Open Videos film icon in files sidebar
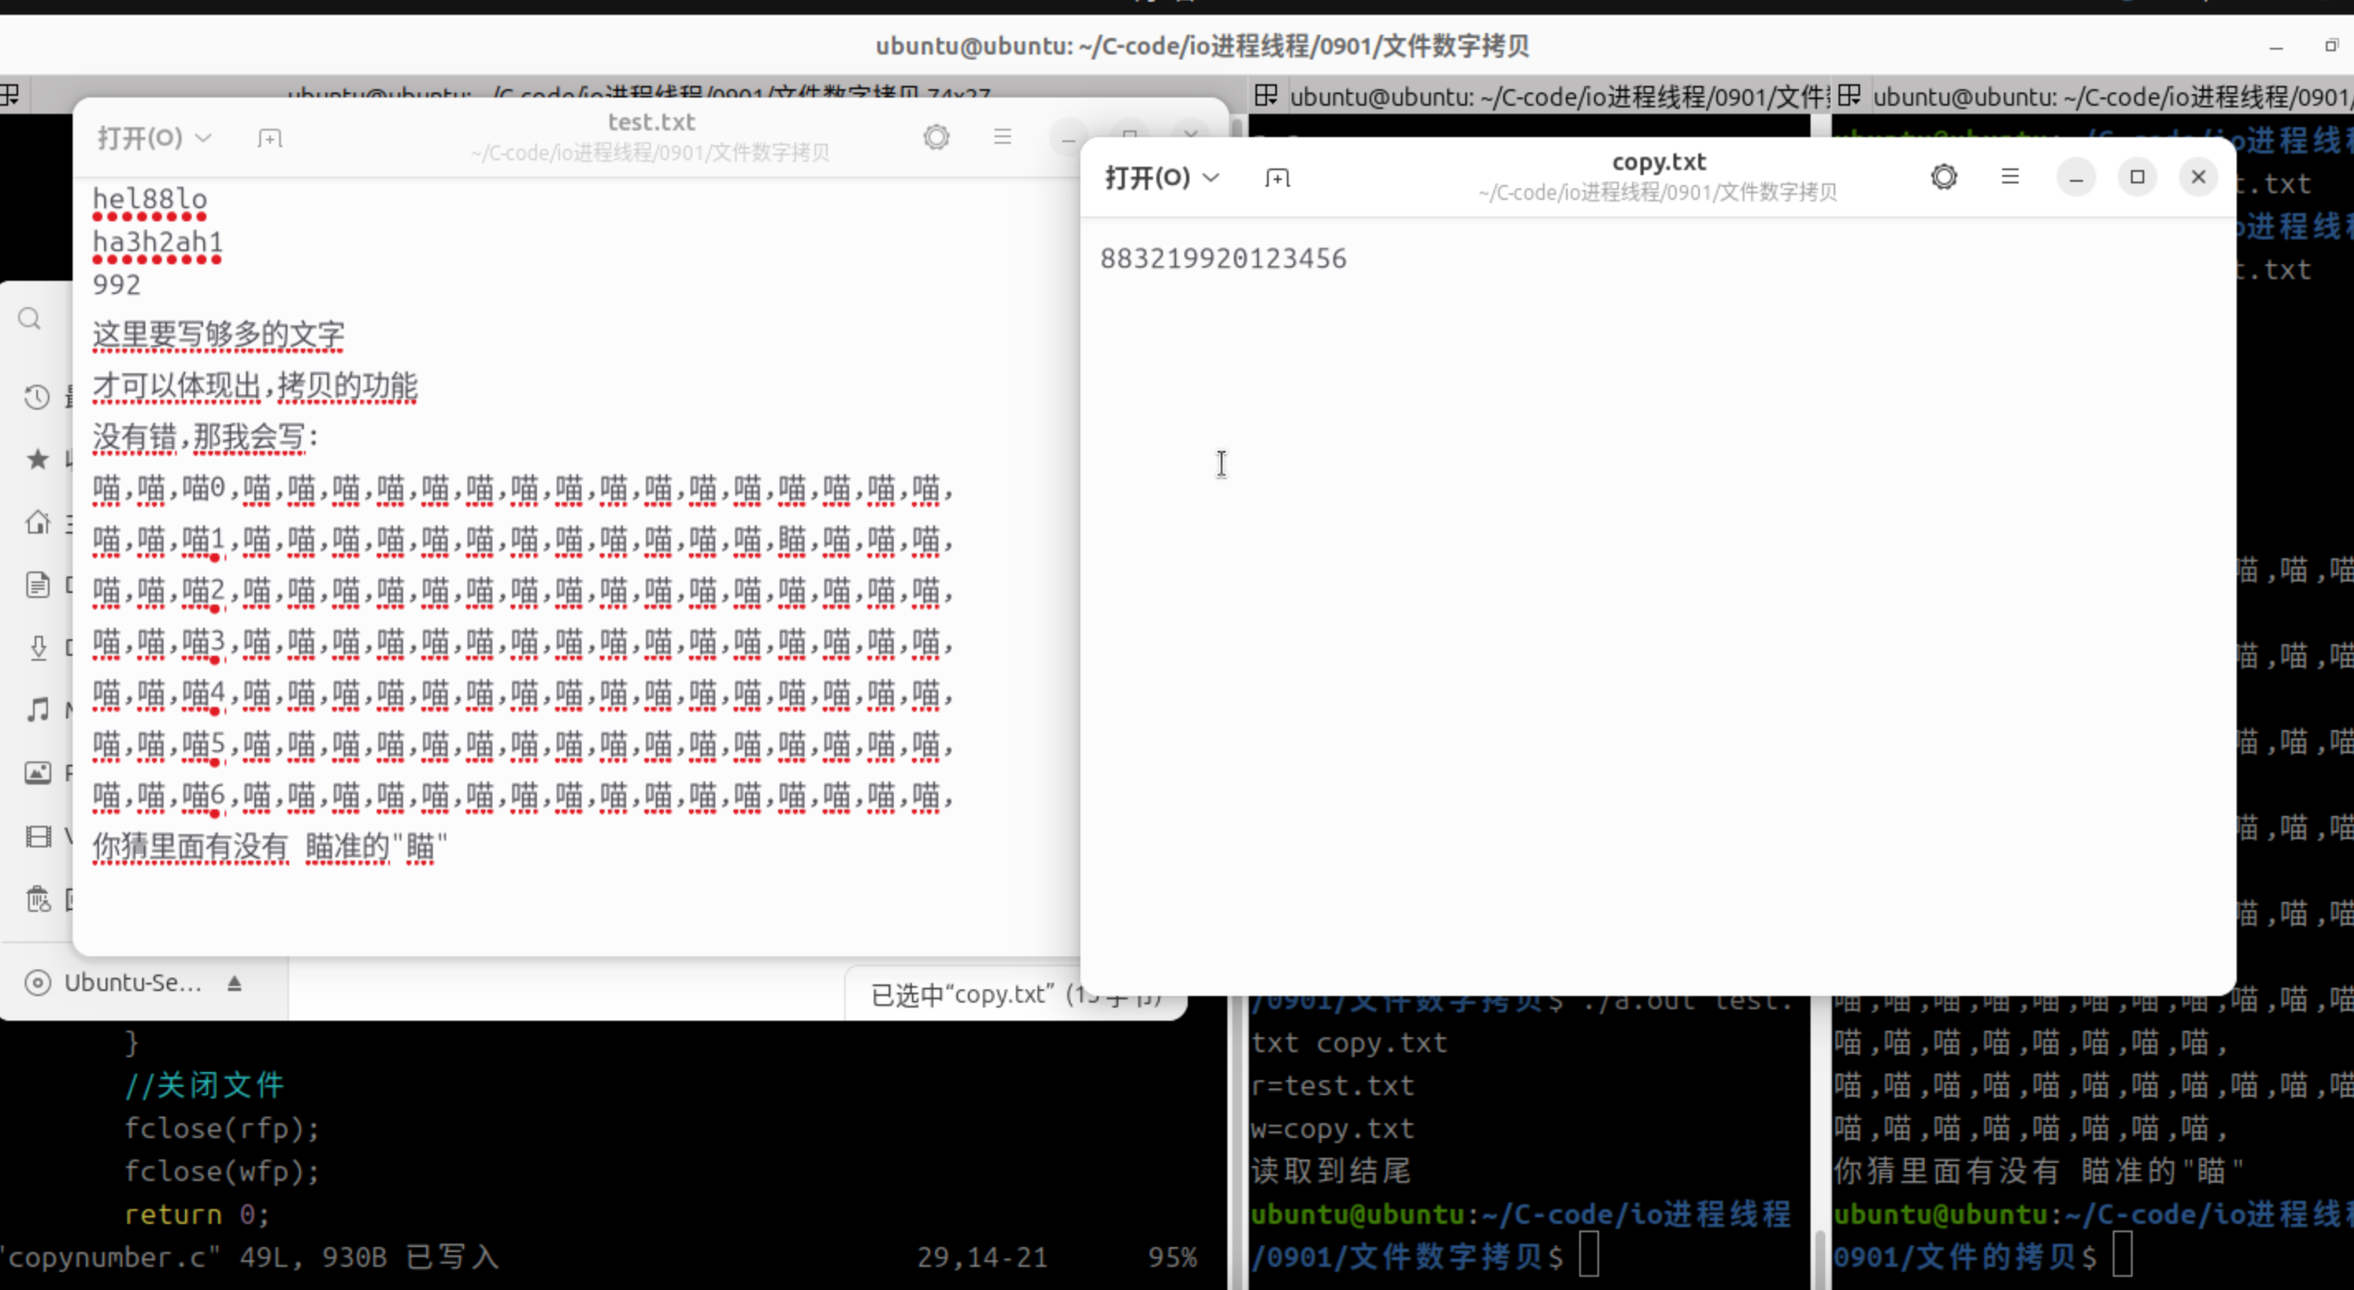The width and height of the screenshot is (2354, 1290). (x=36, y=836)
